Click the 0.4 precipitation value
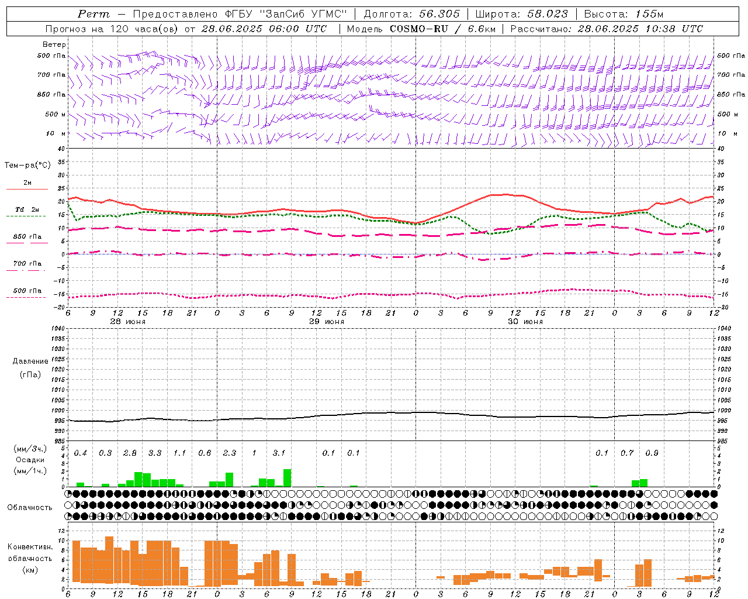This screenshot has height=599, width=748. [81, 453]
